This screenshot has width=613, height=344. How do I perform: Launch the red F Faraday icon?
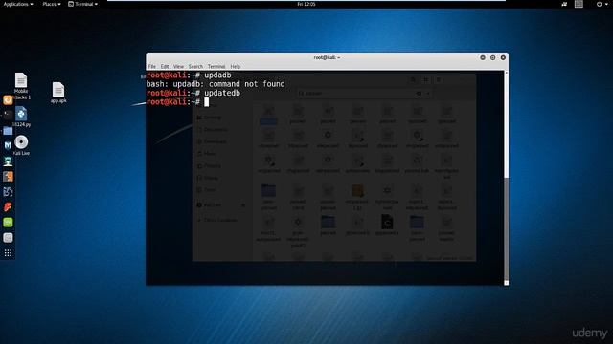tap(8, 206)
